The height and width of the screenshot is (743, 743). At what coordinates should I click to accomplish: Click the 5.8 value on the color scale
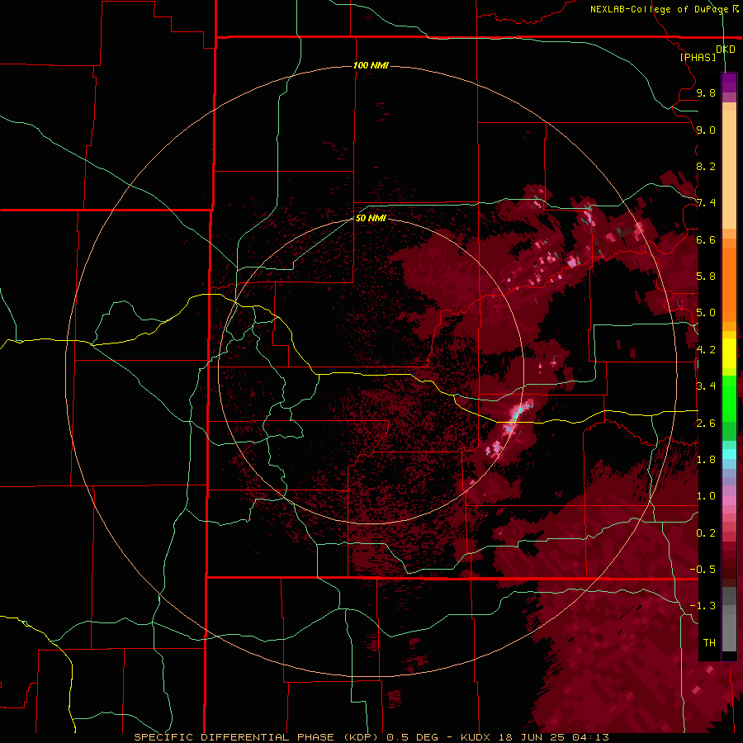(x=706, y=277)
